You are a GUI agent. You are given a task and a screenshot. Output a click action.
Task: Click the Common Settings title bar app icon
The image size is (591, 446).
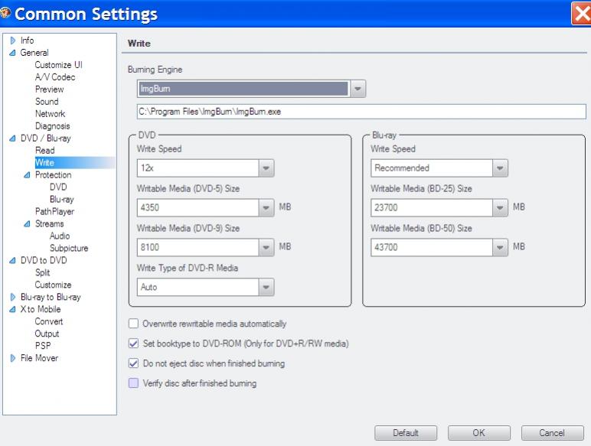tap(5, 13)
